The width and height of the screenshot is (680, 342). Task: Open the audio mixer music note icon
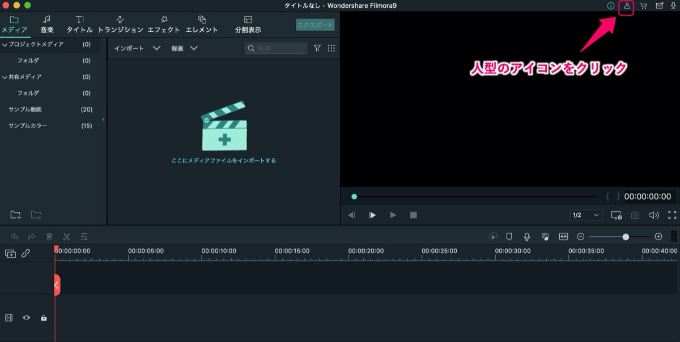[545, 237]
